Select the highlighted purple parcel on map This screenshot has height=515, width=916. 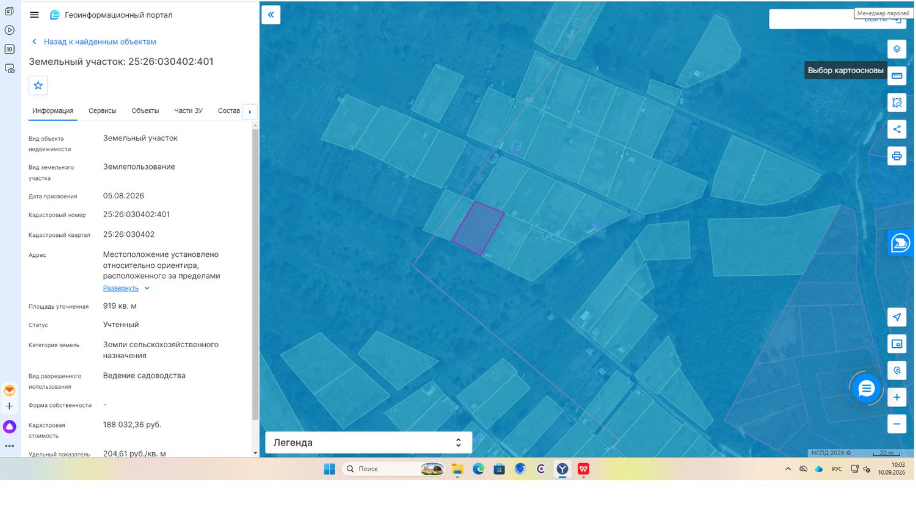click(478, 228)
